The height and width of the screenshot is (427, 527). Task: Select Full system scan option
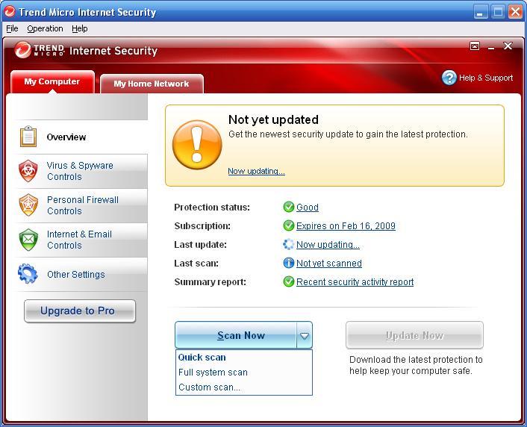pos(213,373)
